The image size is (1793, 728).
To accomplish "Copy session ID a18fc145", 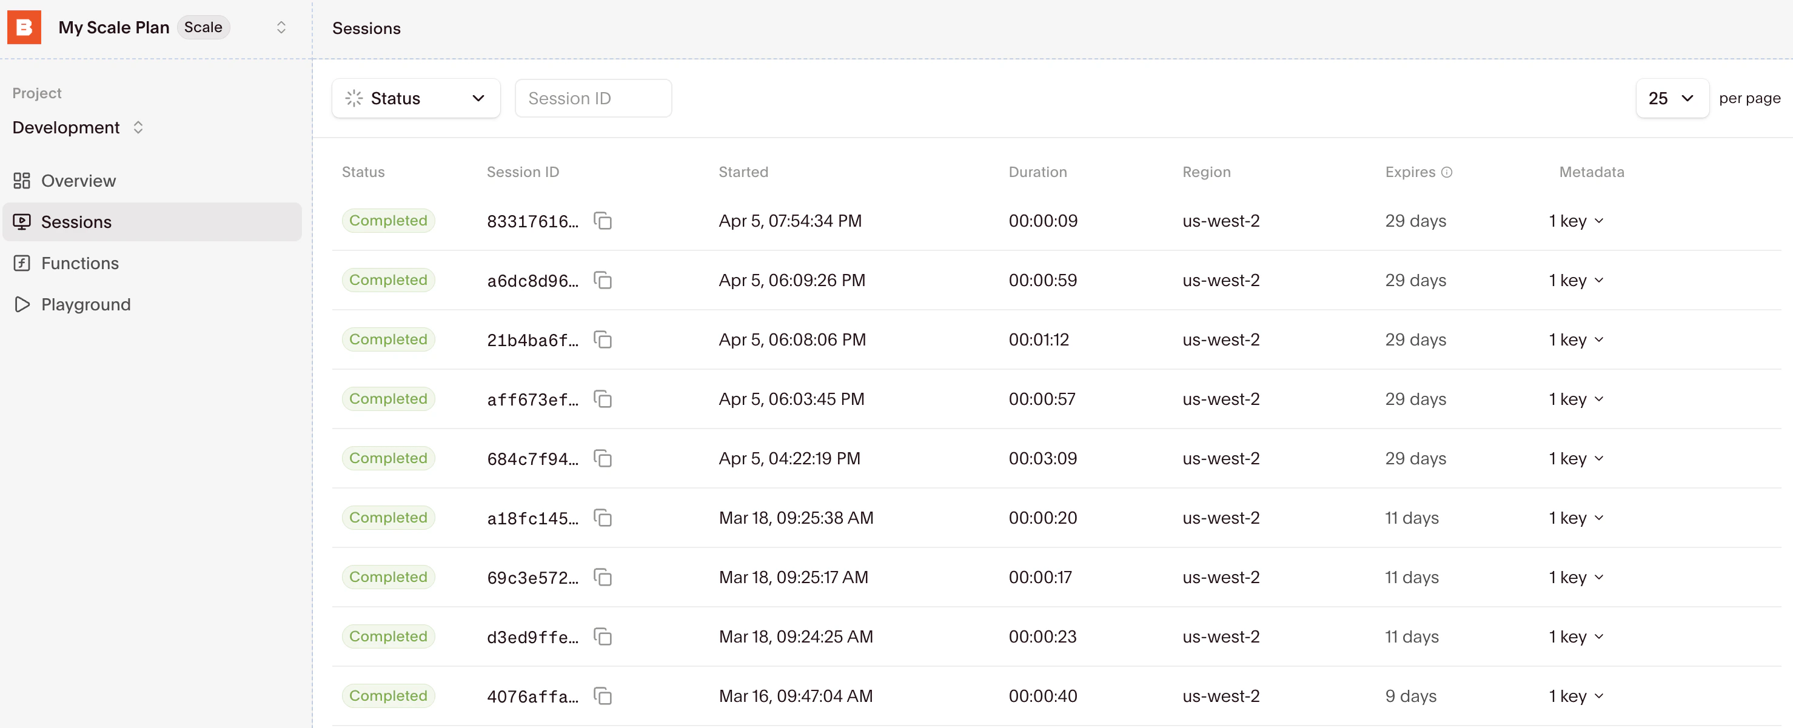I will 602,518.
